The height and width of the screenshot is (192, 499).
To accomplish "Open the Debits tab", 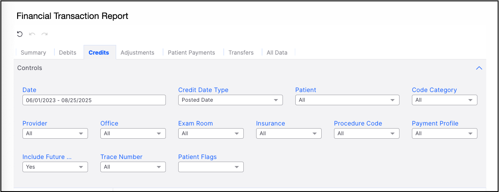I will click(68, 52).
